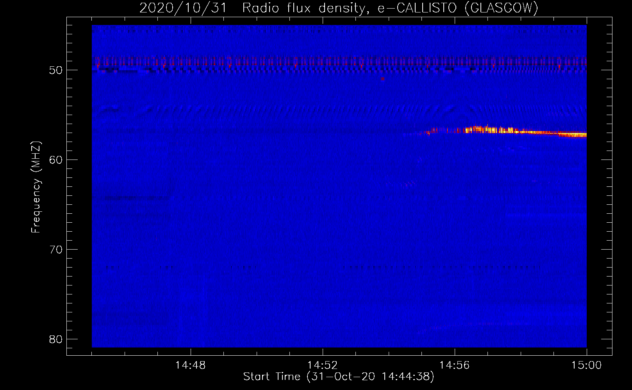Click the 60 frequency tick label
This screenshot has height=390, width=632.
[x=56, y=160]
